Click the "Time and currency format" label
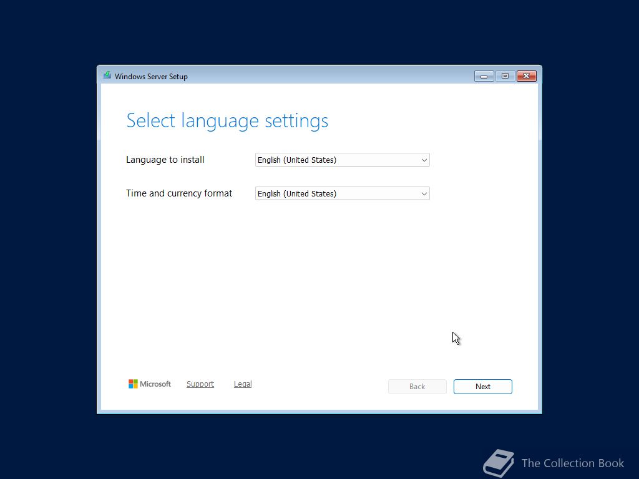 [179, 193]
